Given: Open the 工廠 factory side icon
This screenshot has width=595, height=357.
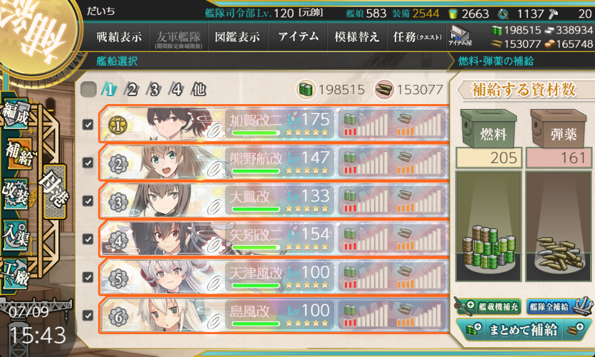Looking at the screenshot, I should pos(15,273).
